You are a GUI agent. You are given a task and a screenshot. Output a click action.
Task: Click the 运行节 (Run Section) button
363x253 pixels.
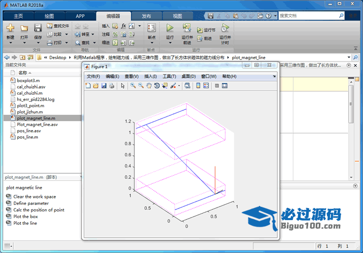(206, 30)
